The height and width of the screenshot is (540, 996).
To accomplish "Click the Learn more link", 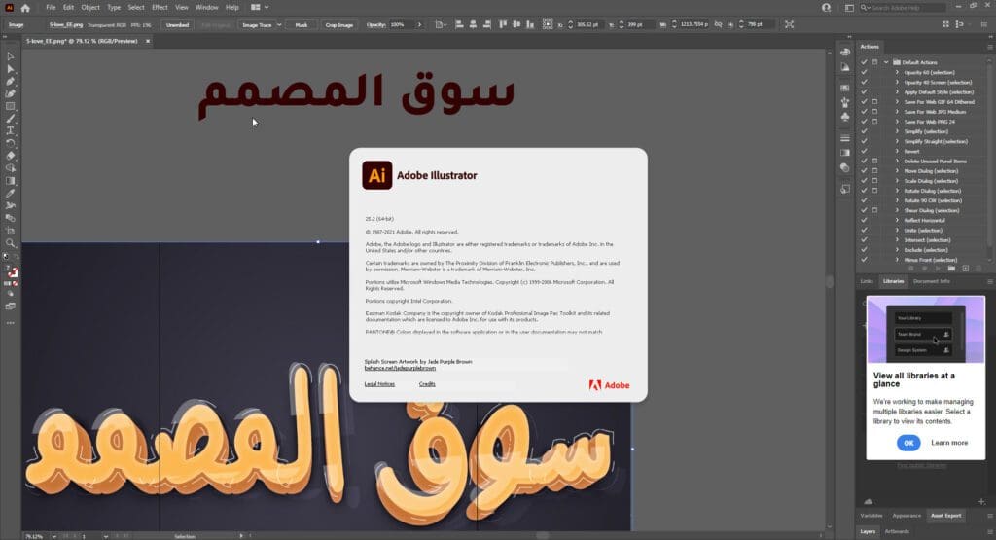I will (x=949, y=443).
